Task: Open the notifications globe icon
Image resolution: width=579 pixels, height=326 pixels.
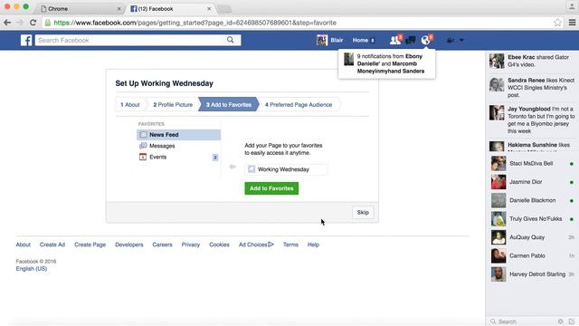Action: pos(426,40)
